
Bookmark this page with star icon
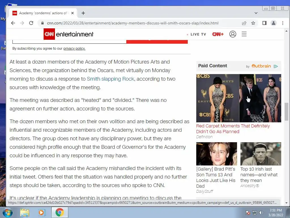click(253, 23)
